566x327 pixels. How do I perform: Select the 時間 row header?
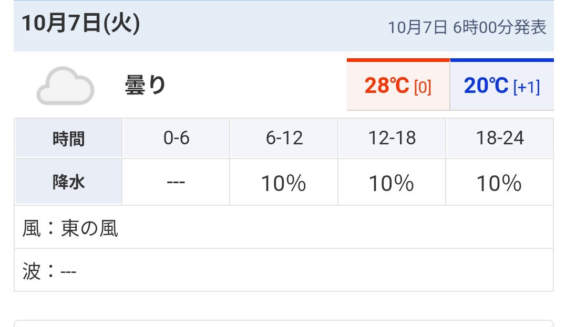[x=68, y=139]
